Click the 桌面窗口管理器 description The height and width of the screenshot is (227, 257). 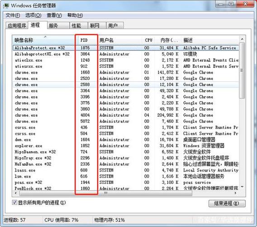pos(199,140)
